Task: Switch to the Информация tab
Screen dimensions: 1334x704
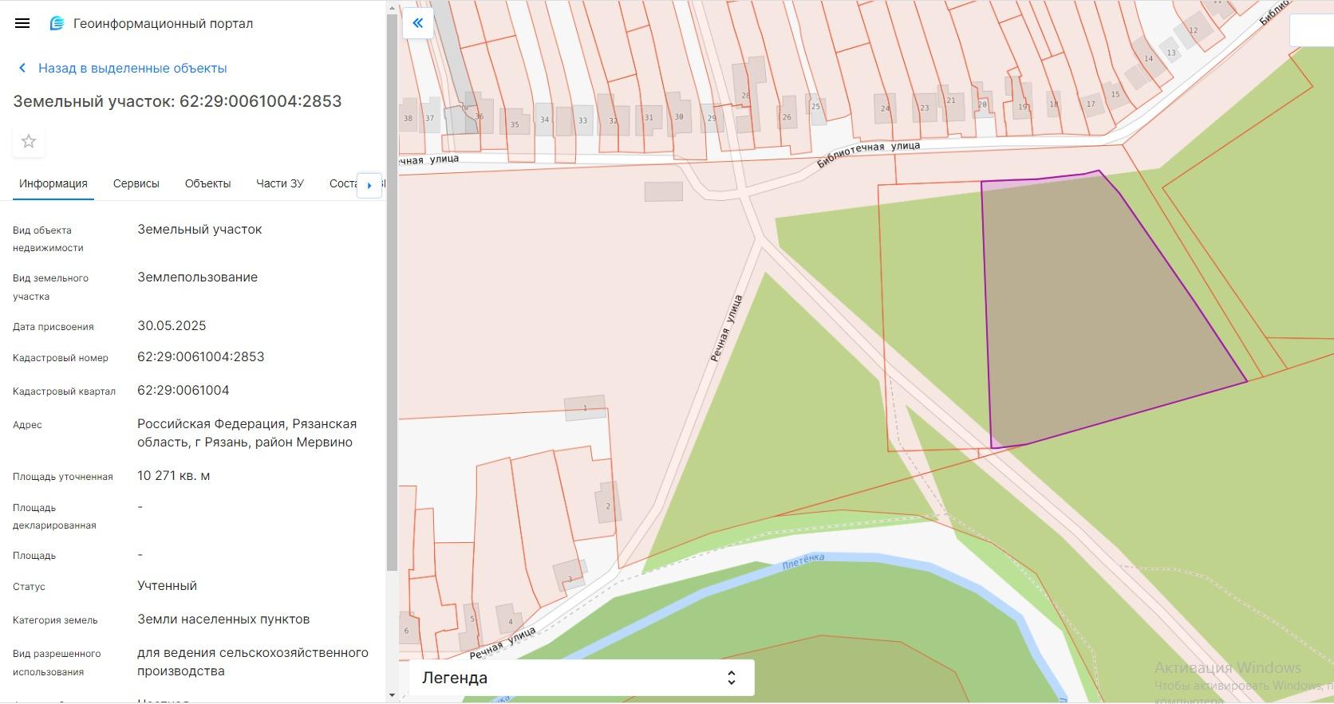Action: (53, 183)
